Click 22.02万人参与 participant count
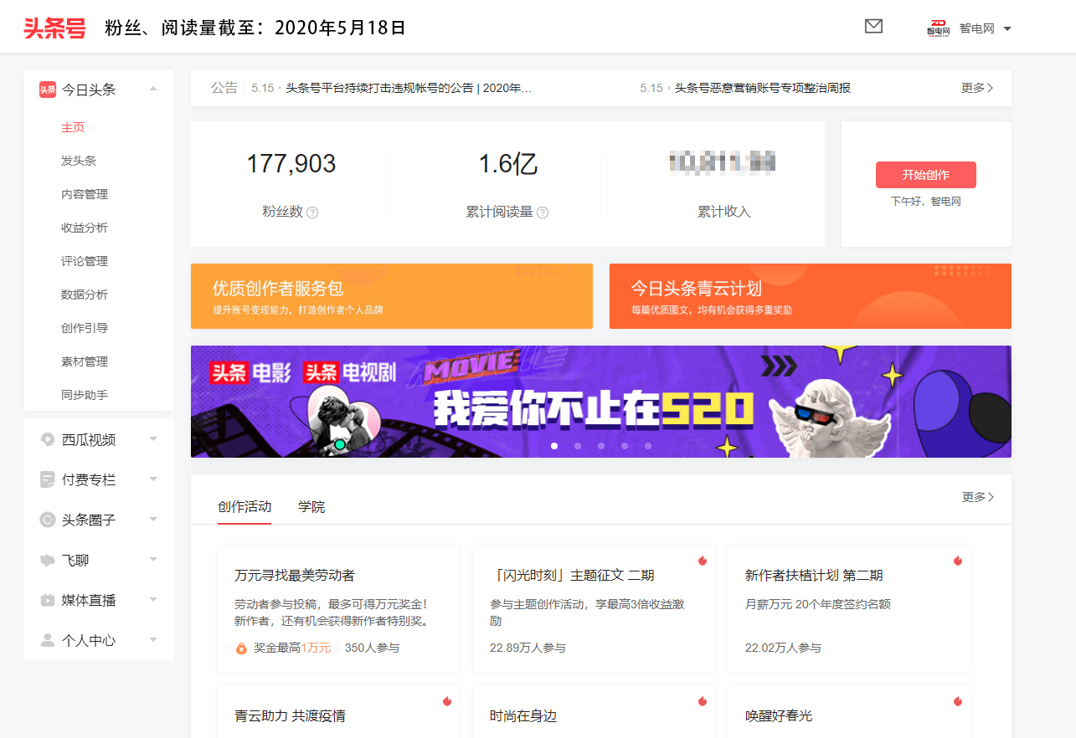 [783, 648]
